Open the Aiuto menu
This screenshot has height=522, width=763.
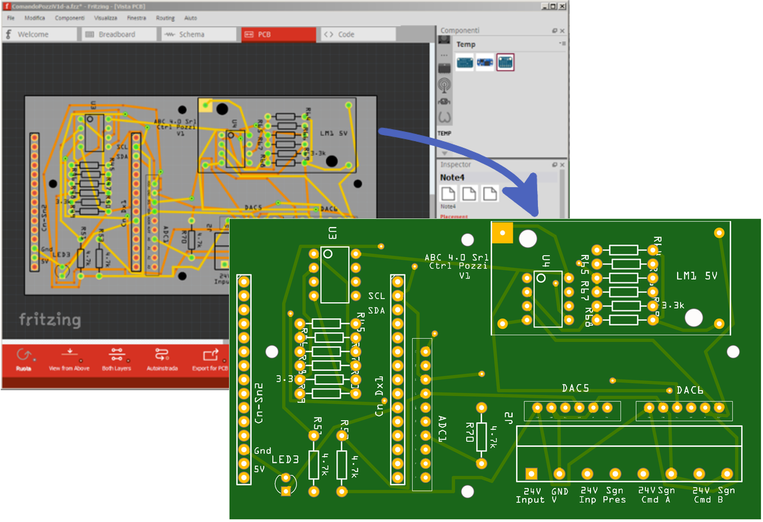(190, 18)
